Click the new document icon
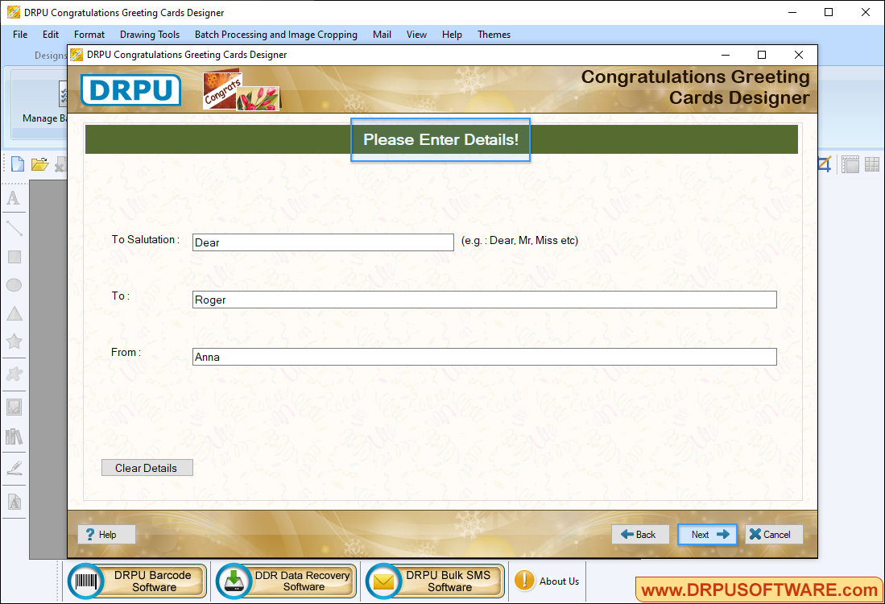 (x=17, y=163)
